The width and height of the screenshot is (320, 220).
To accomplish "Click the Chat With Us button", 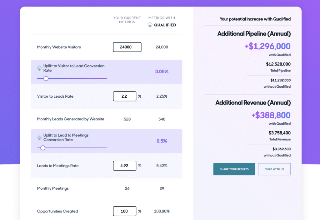I will point(274,169).
